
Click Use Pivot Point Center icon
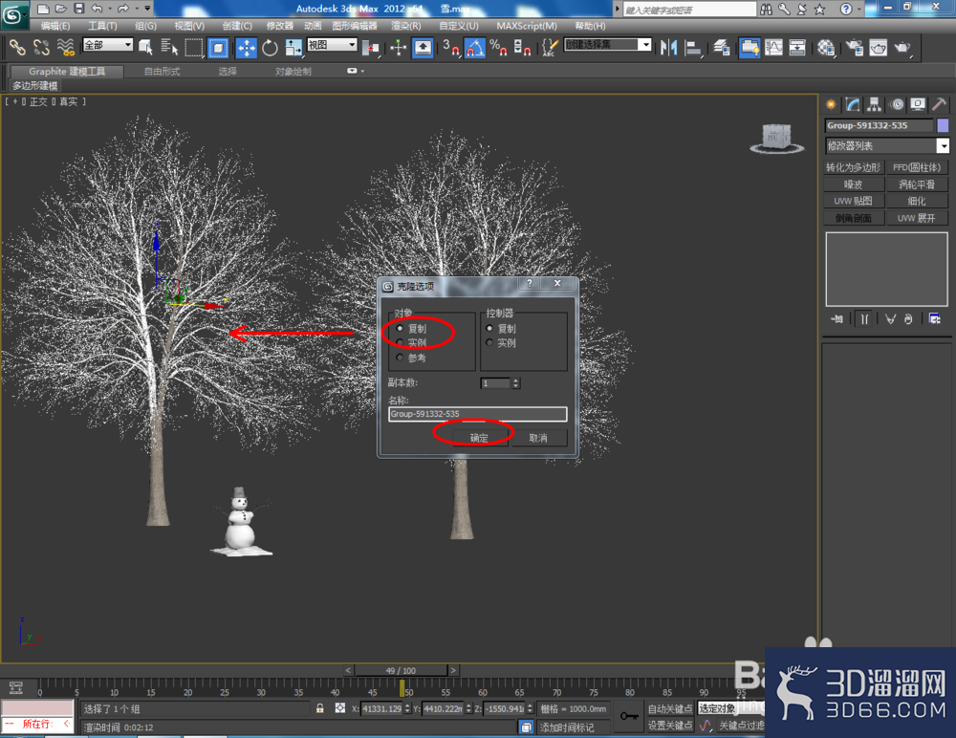pos(370,48)
